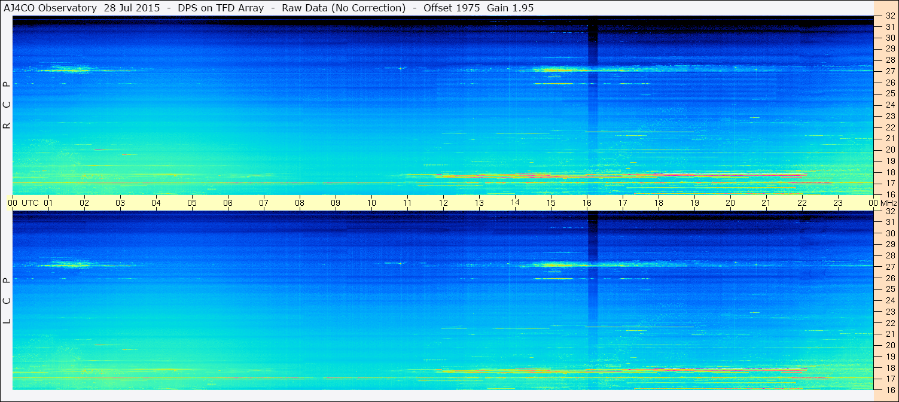Click the 18 MHz tick in LCP panel
The height and width of the screenshot is (402, 899).
pos(889,367)
